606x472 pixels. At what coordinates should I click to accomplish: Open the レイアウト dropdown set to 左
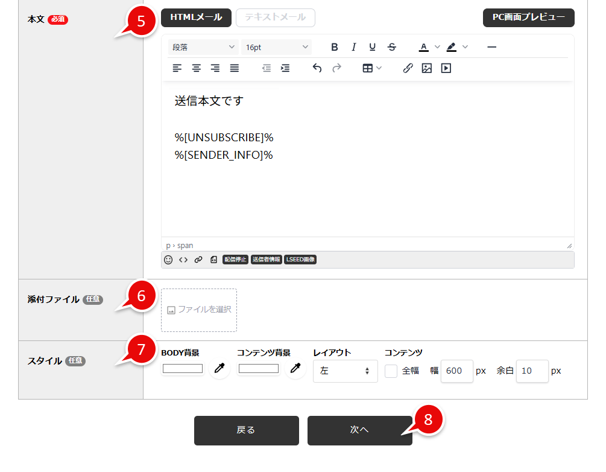tap(345, 371)
